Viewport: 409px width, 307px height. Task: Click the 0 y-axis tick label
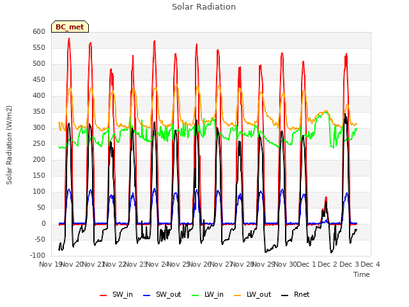[x=43, y=223]
